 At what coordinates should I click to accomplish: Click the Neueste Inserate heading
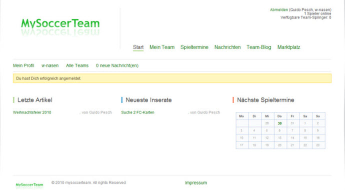point(148,100)
